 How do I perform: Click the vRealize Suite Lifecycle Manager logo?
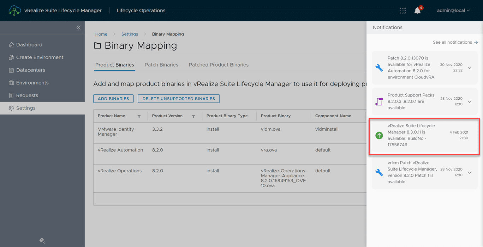coord(14,11)
